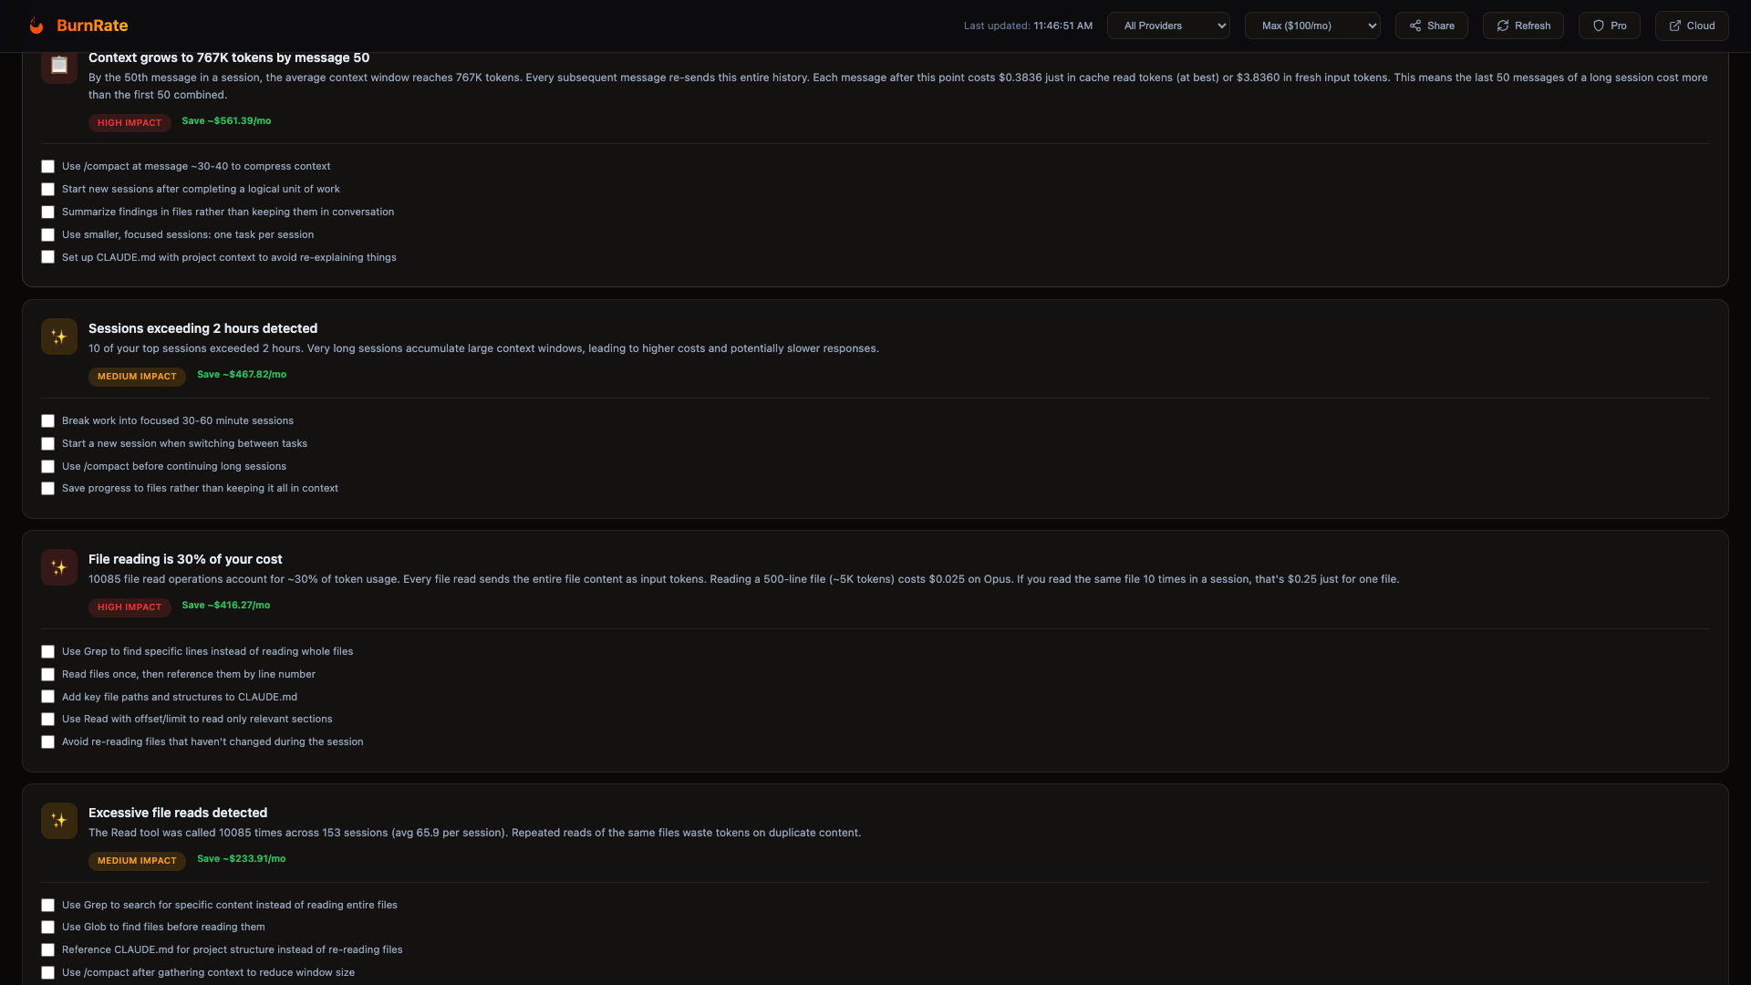Tick 'Break work into focused 30-60 minute sessions'
The image size is (1751, 985).
(48, 421)
